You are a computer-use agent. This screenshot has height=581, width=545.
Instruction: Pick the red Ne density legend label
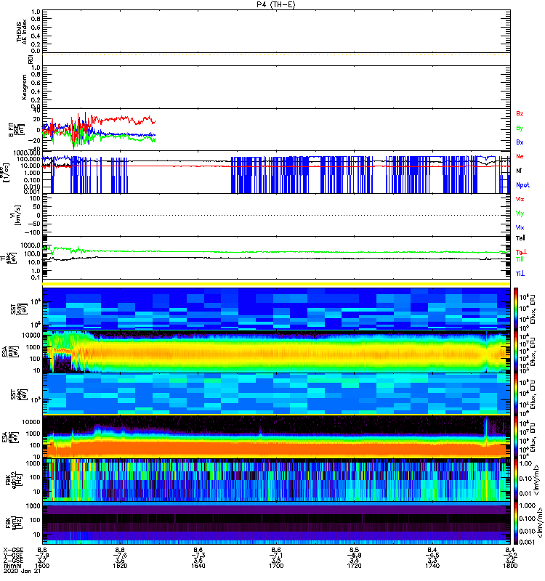[520, 156]
